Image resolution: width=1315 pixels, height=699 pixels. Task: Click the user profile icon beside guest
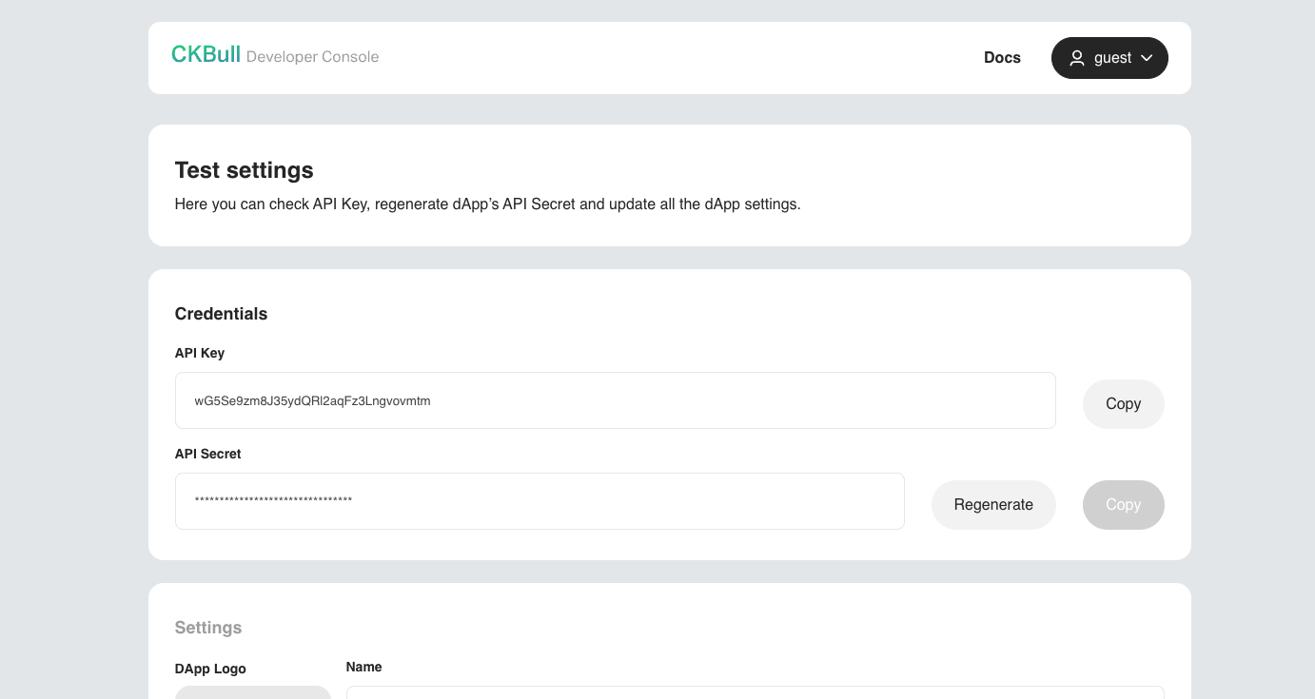coord(1077,58)
